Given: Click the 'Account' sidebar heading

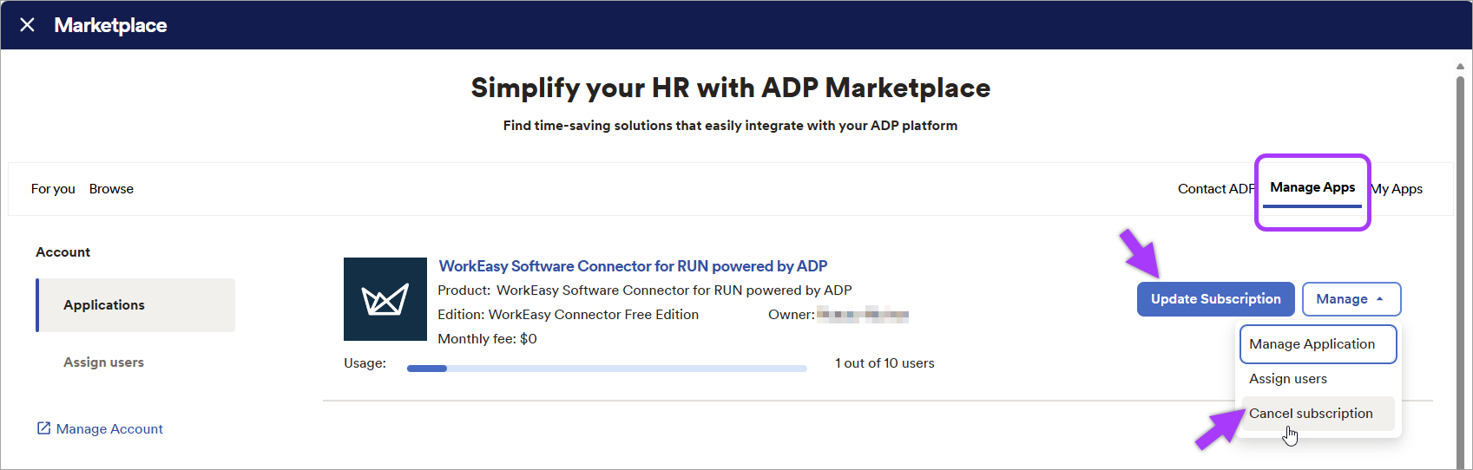Looking at the screenshot, I should point(62,252).
